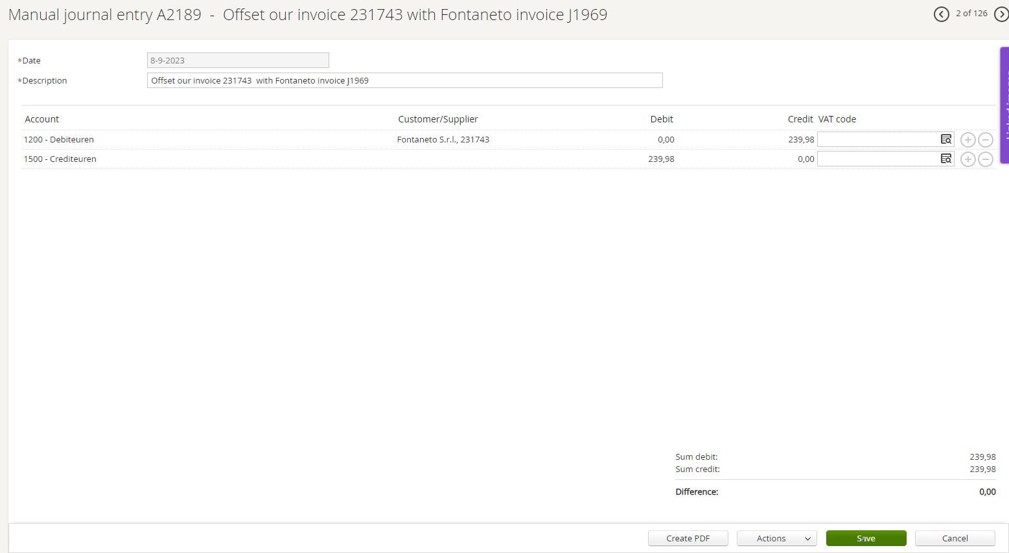Image resolution: width=1009 pixels, height=553 pixels.
Task: Click the Date field showing 8-9-2023
Action: 237,60
